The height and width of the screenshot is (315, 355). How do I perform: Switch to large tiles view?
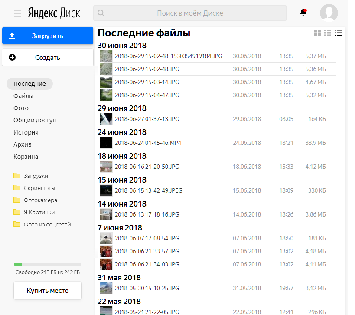point(317,33)
